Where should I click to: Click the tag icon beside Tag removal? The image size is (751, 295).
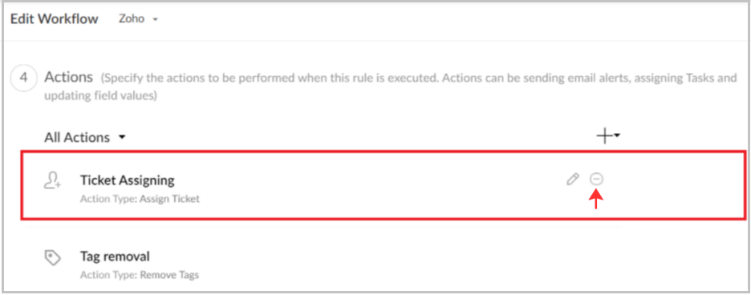(x=52, y=258)
